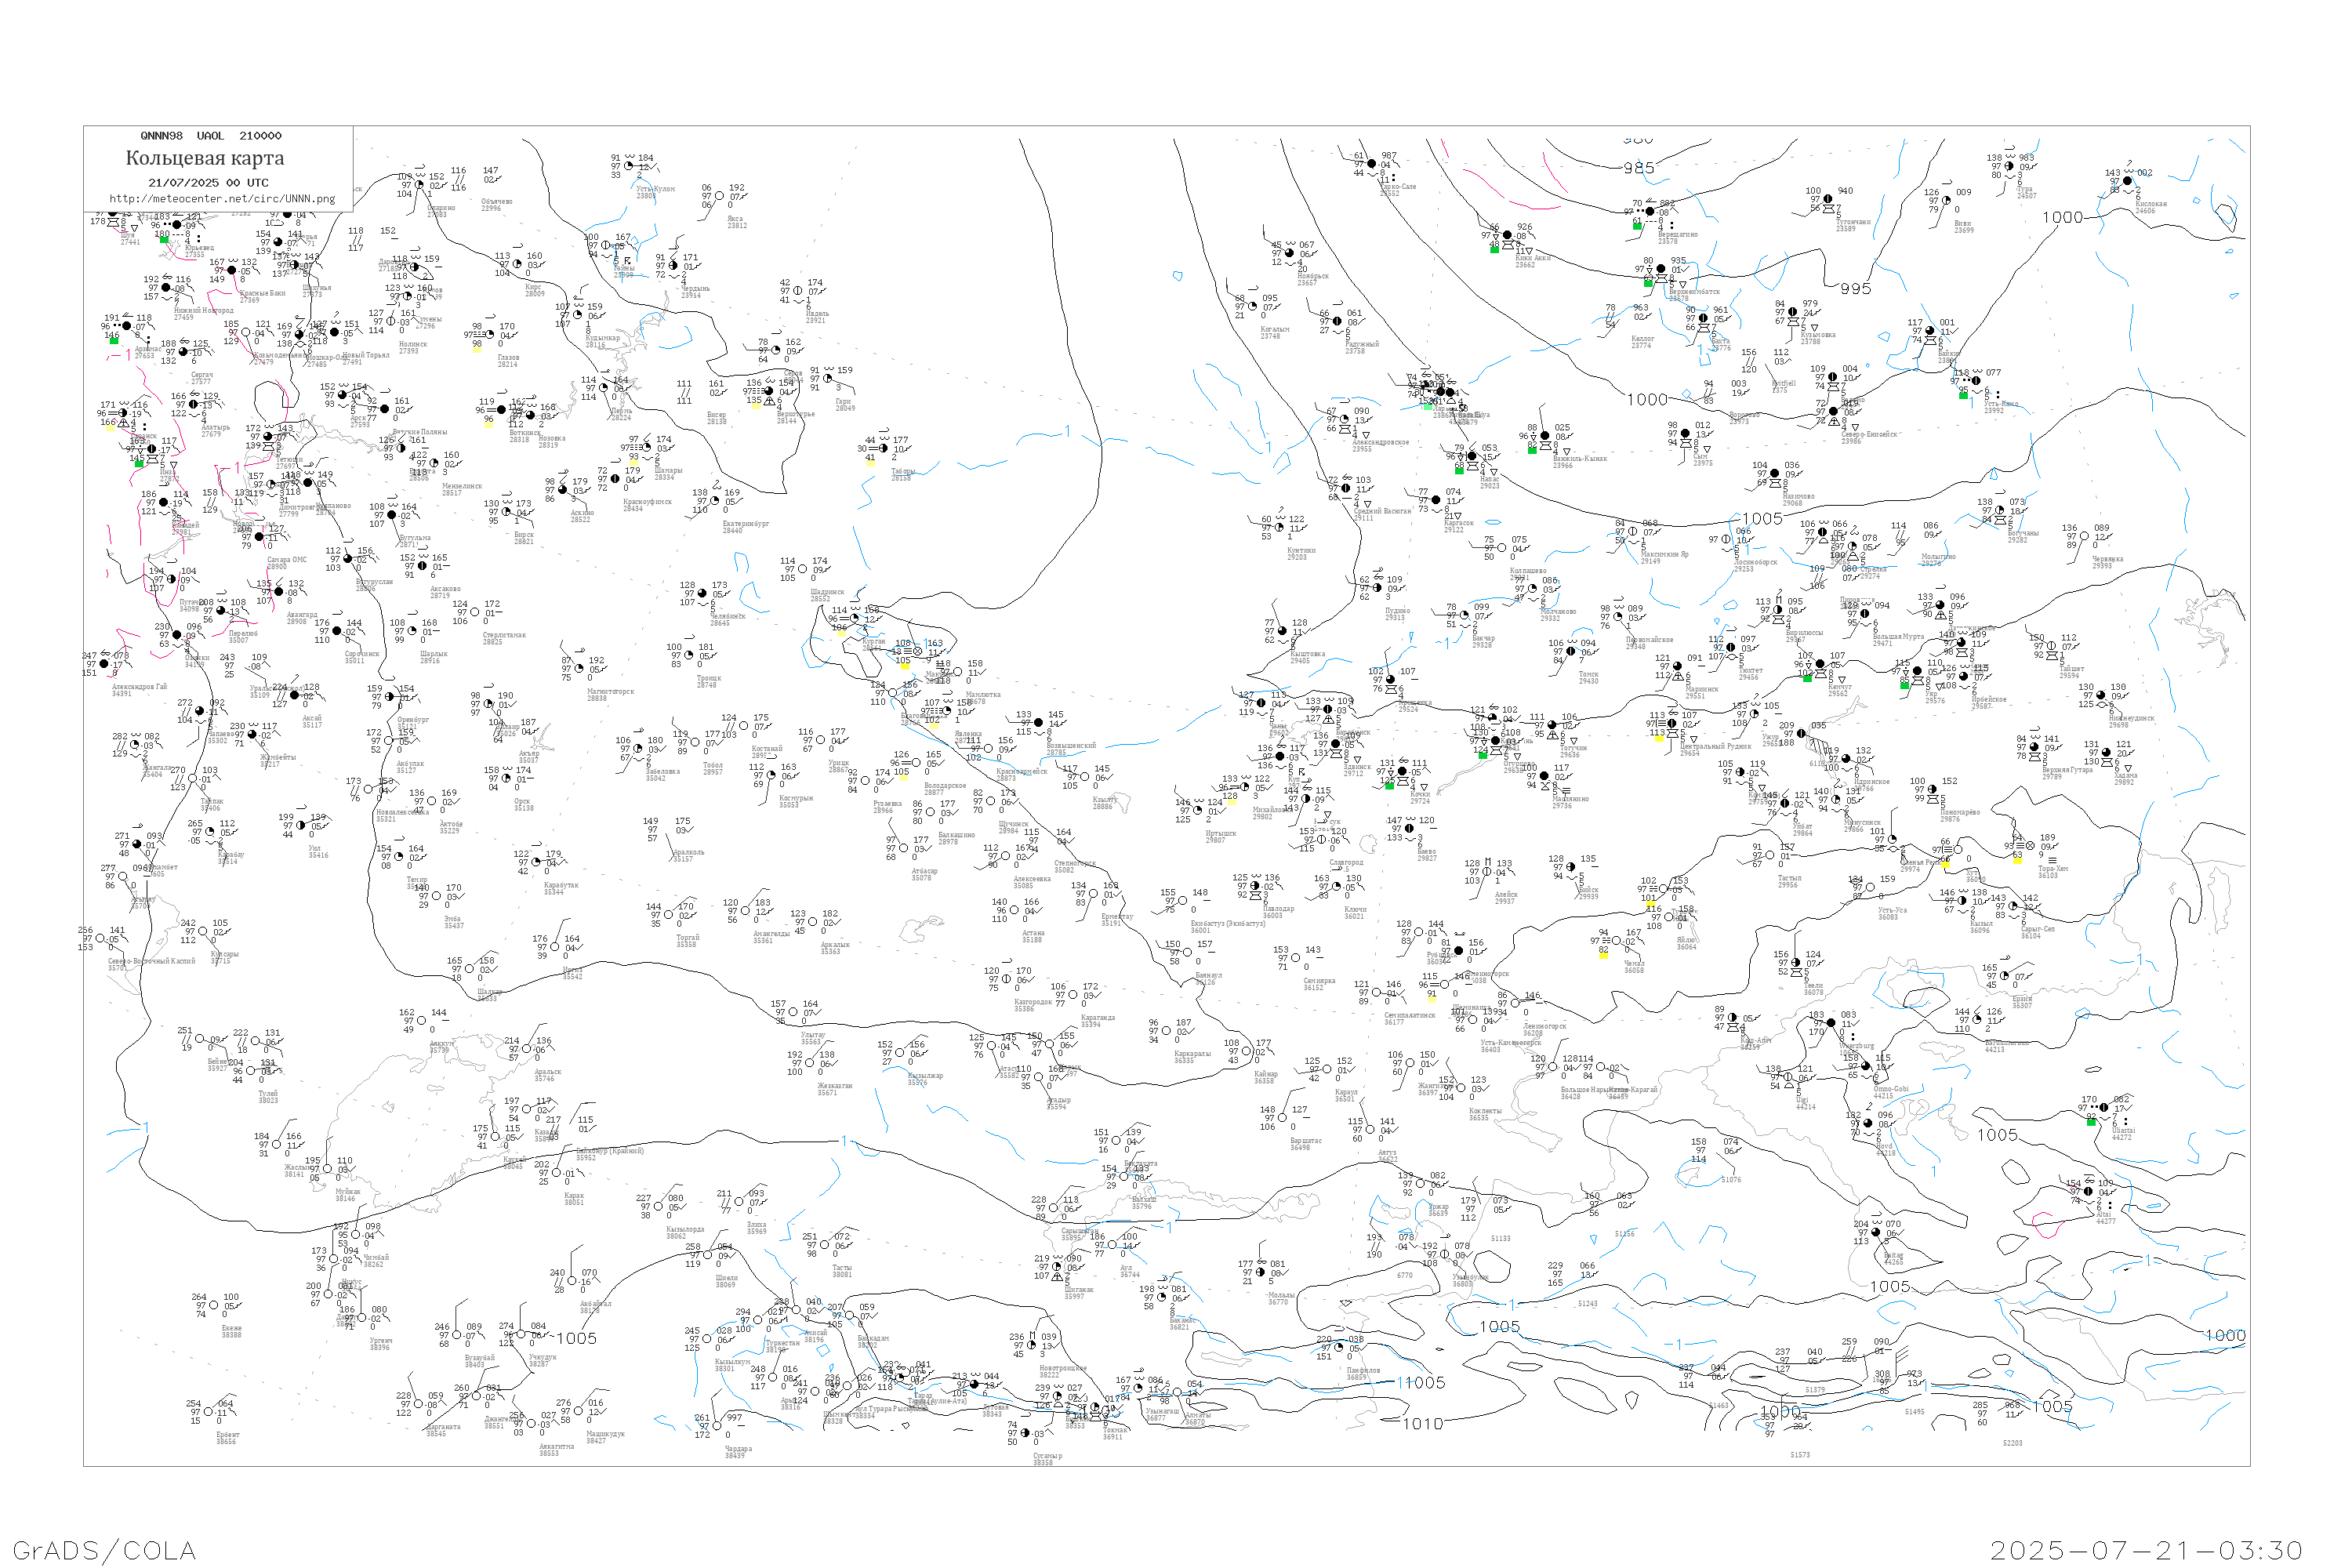The height and width of the screenshot is (1568, 2352).
Task: Click the 21/07/2025 00 UTC date label
Action: coord(208,183)
